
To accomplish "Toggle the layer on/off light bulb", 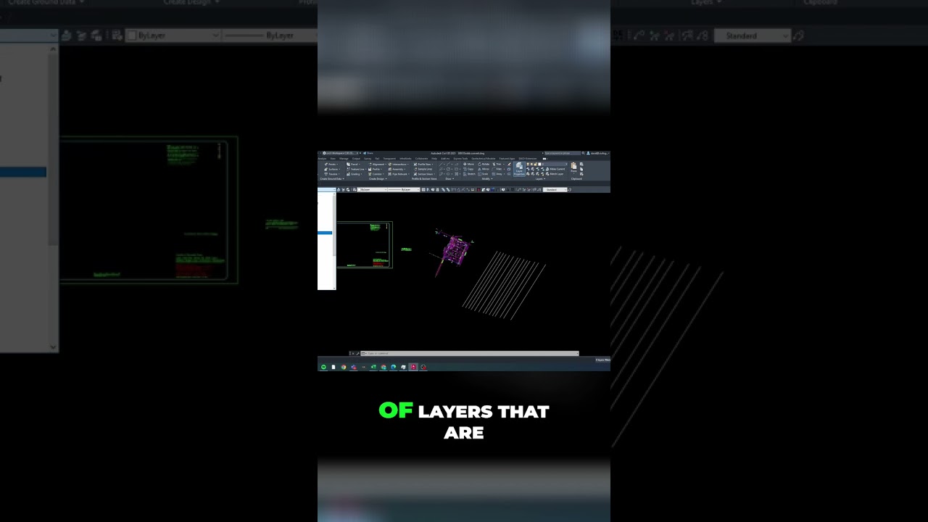I will click(x=528, y=164).
